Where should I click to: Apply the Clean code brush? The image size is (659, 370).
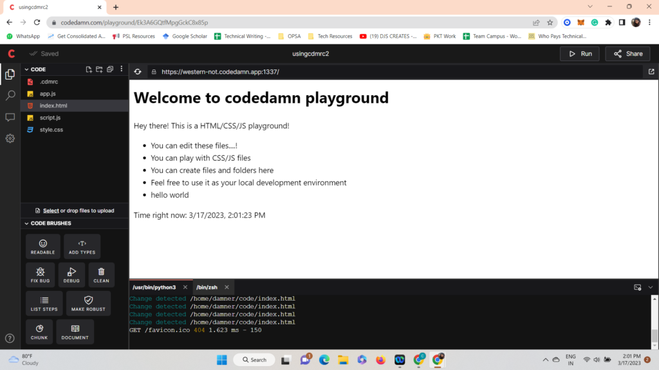point(101,275)
